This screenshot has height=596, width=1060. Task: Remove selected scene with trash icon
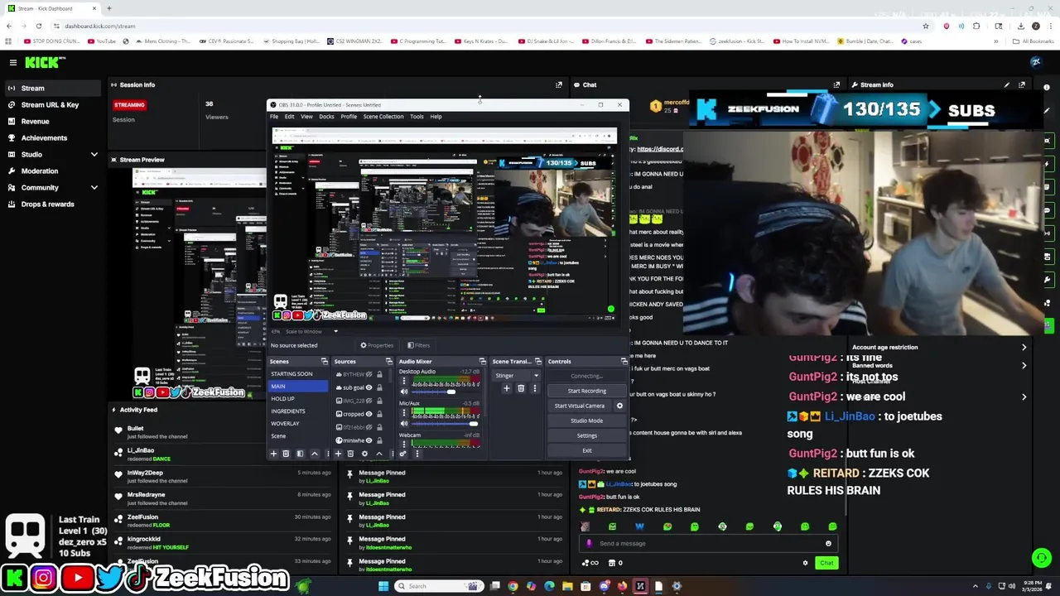pyautogui.click(x=286, y=454)
